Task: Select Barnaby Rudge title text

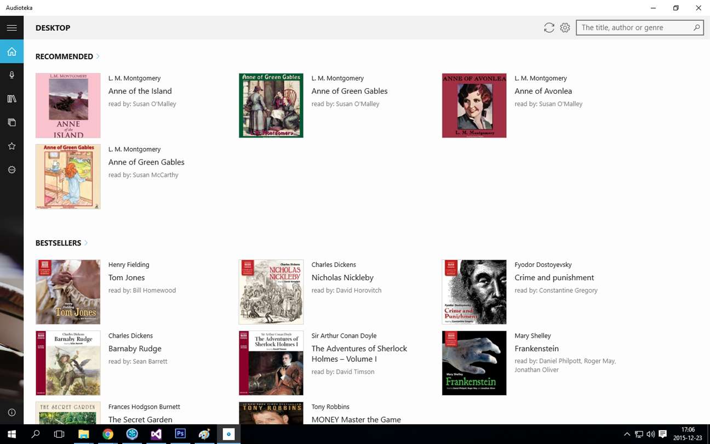Action: pos(135,349)
